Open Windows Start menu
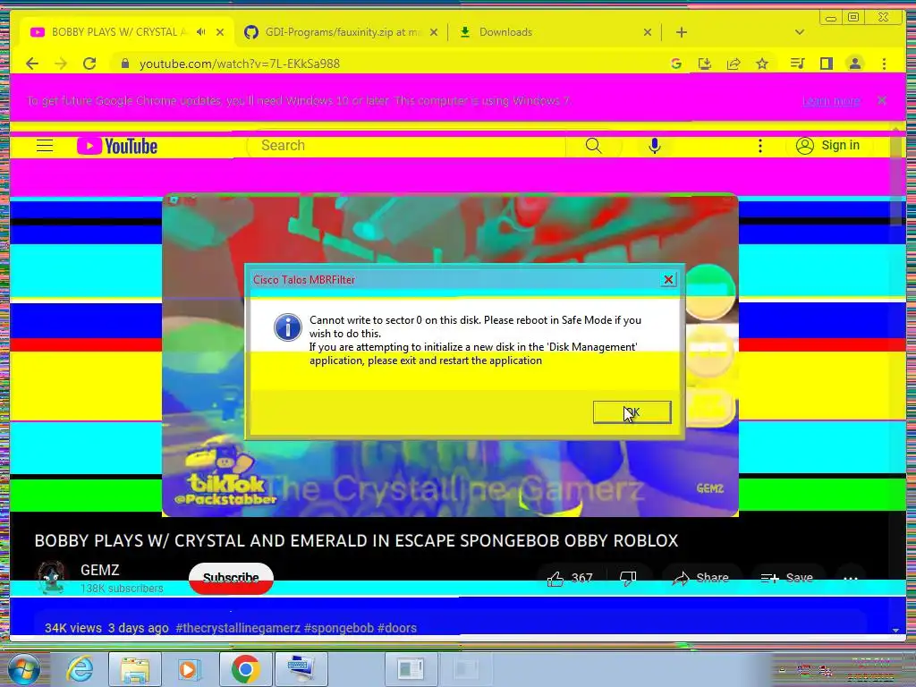 [x=23, y=668]
